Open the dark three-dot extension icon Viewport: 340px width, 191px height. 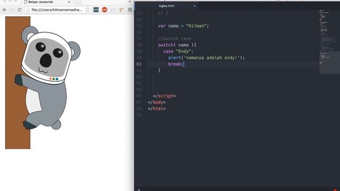[96, 10]
